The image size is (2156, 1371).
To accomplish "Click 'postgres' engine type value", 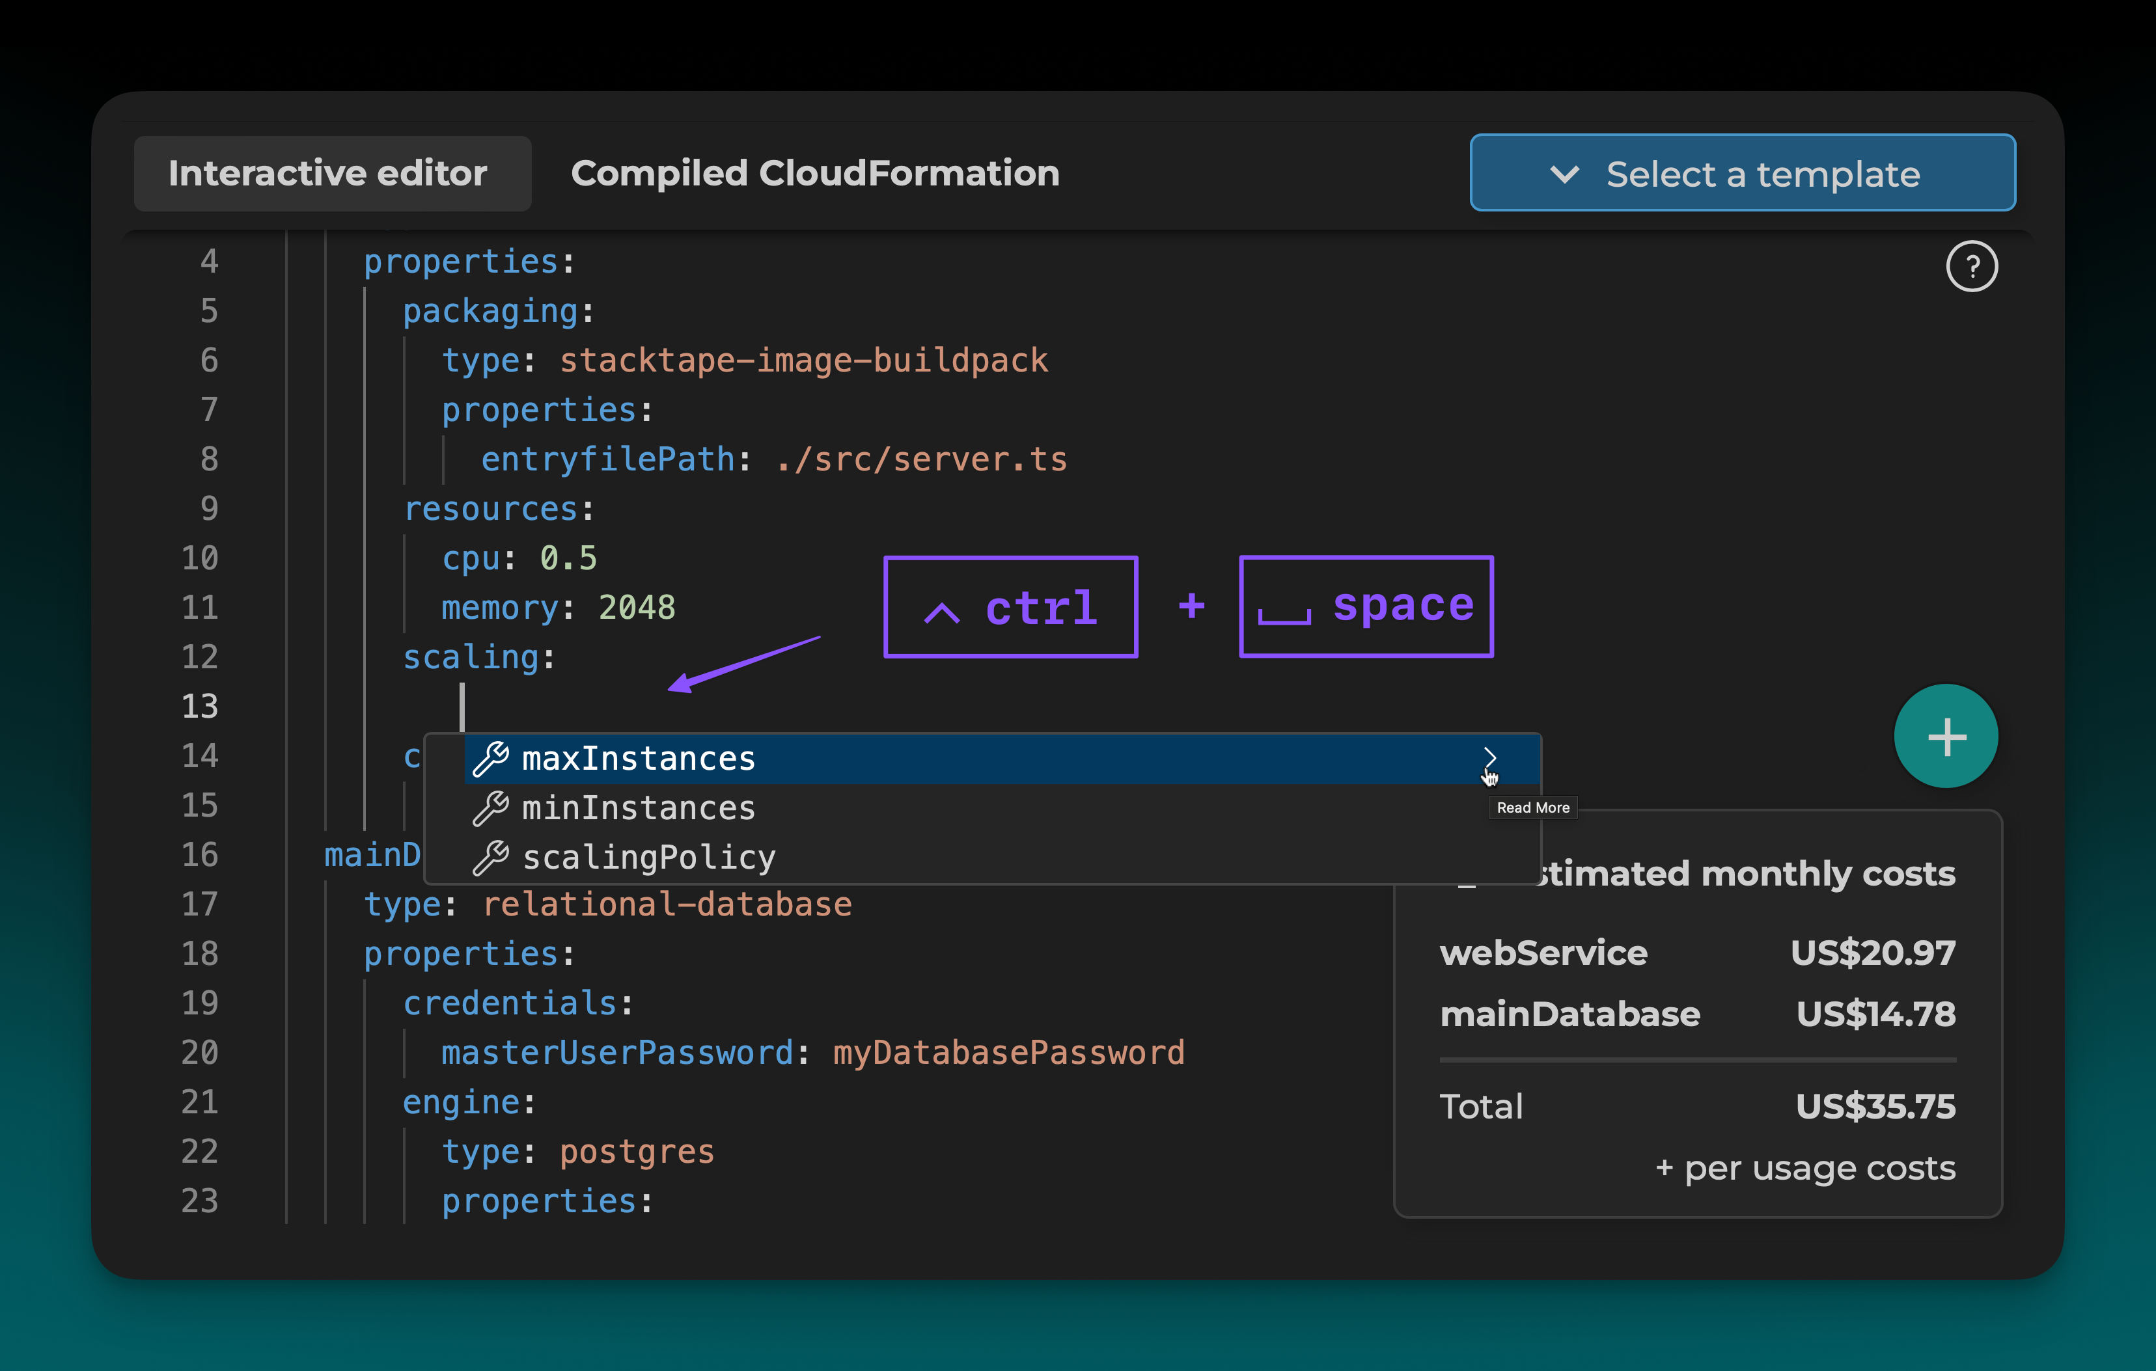I will 637,1152.
